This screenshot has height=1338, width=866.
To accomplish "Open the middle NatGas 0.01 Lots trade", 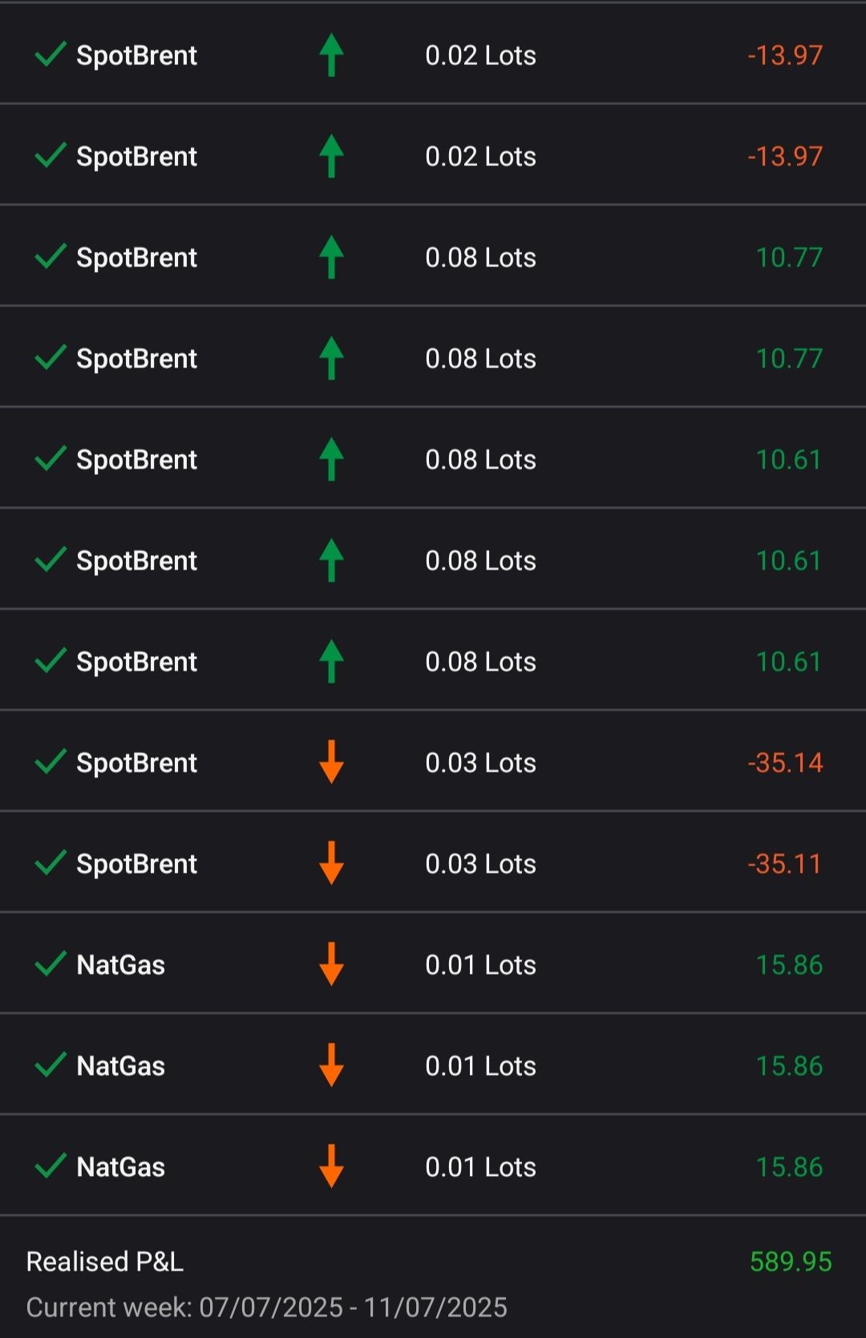I will [x=433, y=1065].
